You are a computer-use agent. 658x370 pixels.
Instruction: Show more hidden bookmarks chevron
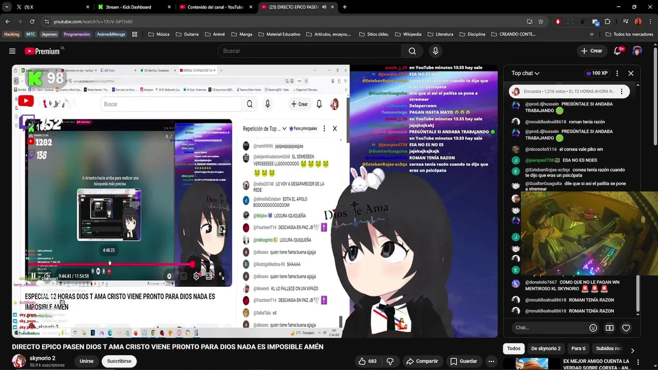[592, 34]
